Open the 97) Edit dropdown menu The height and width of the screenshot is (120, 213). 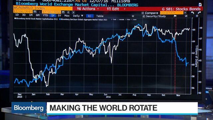click(116, 9)
